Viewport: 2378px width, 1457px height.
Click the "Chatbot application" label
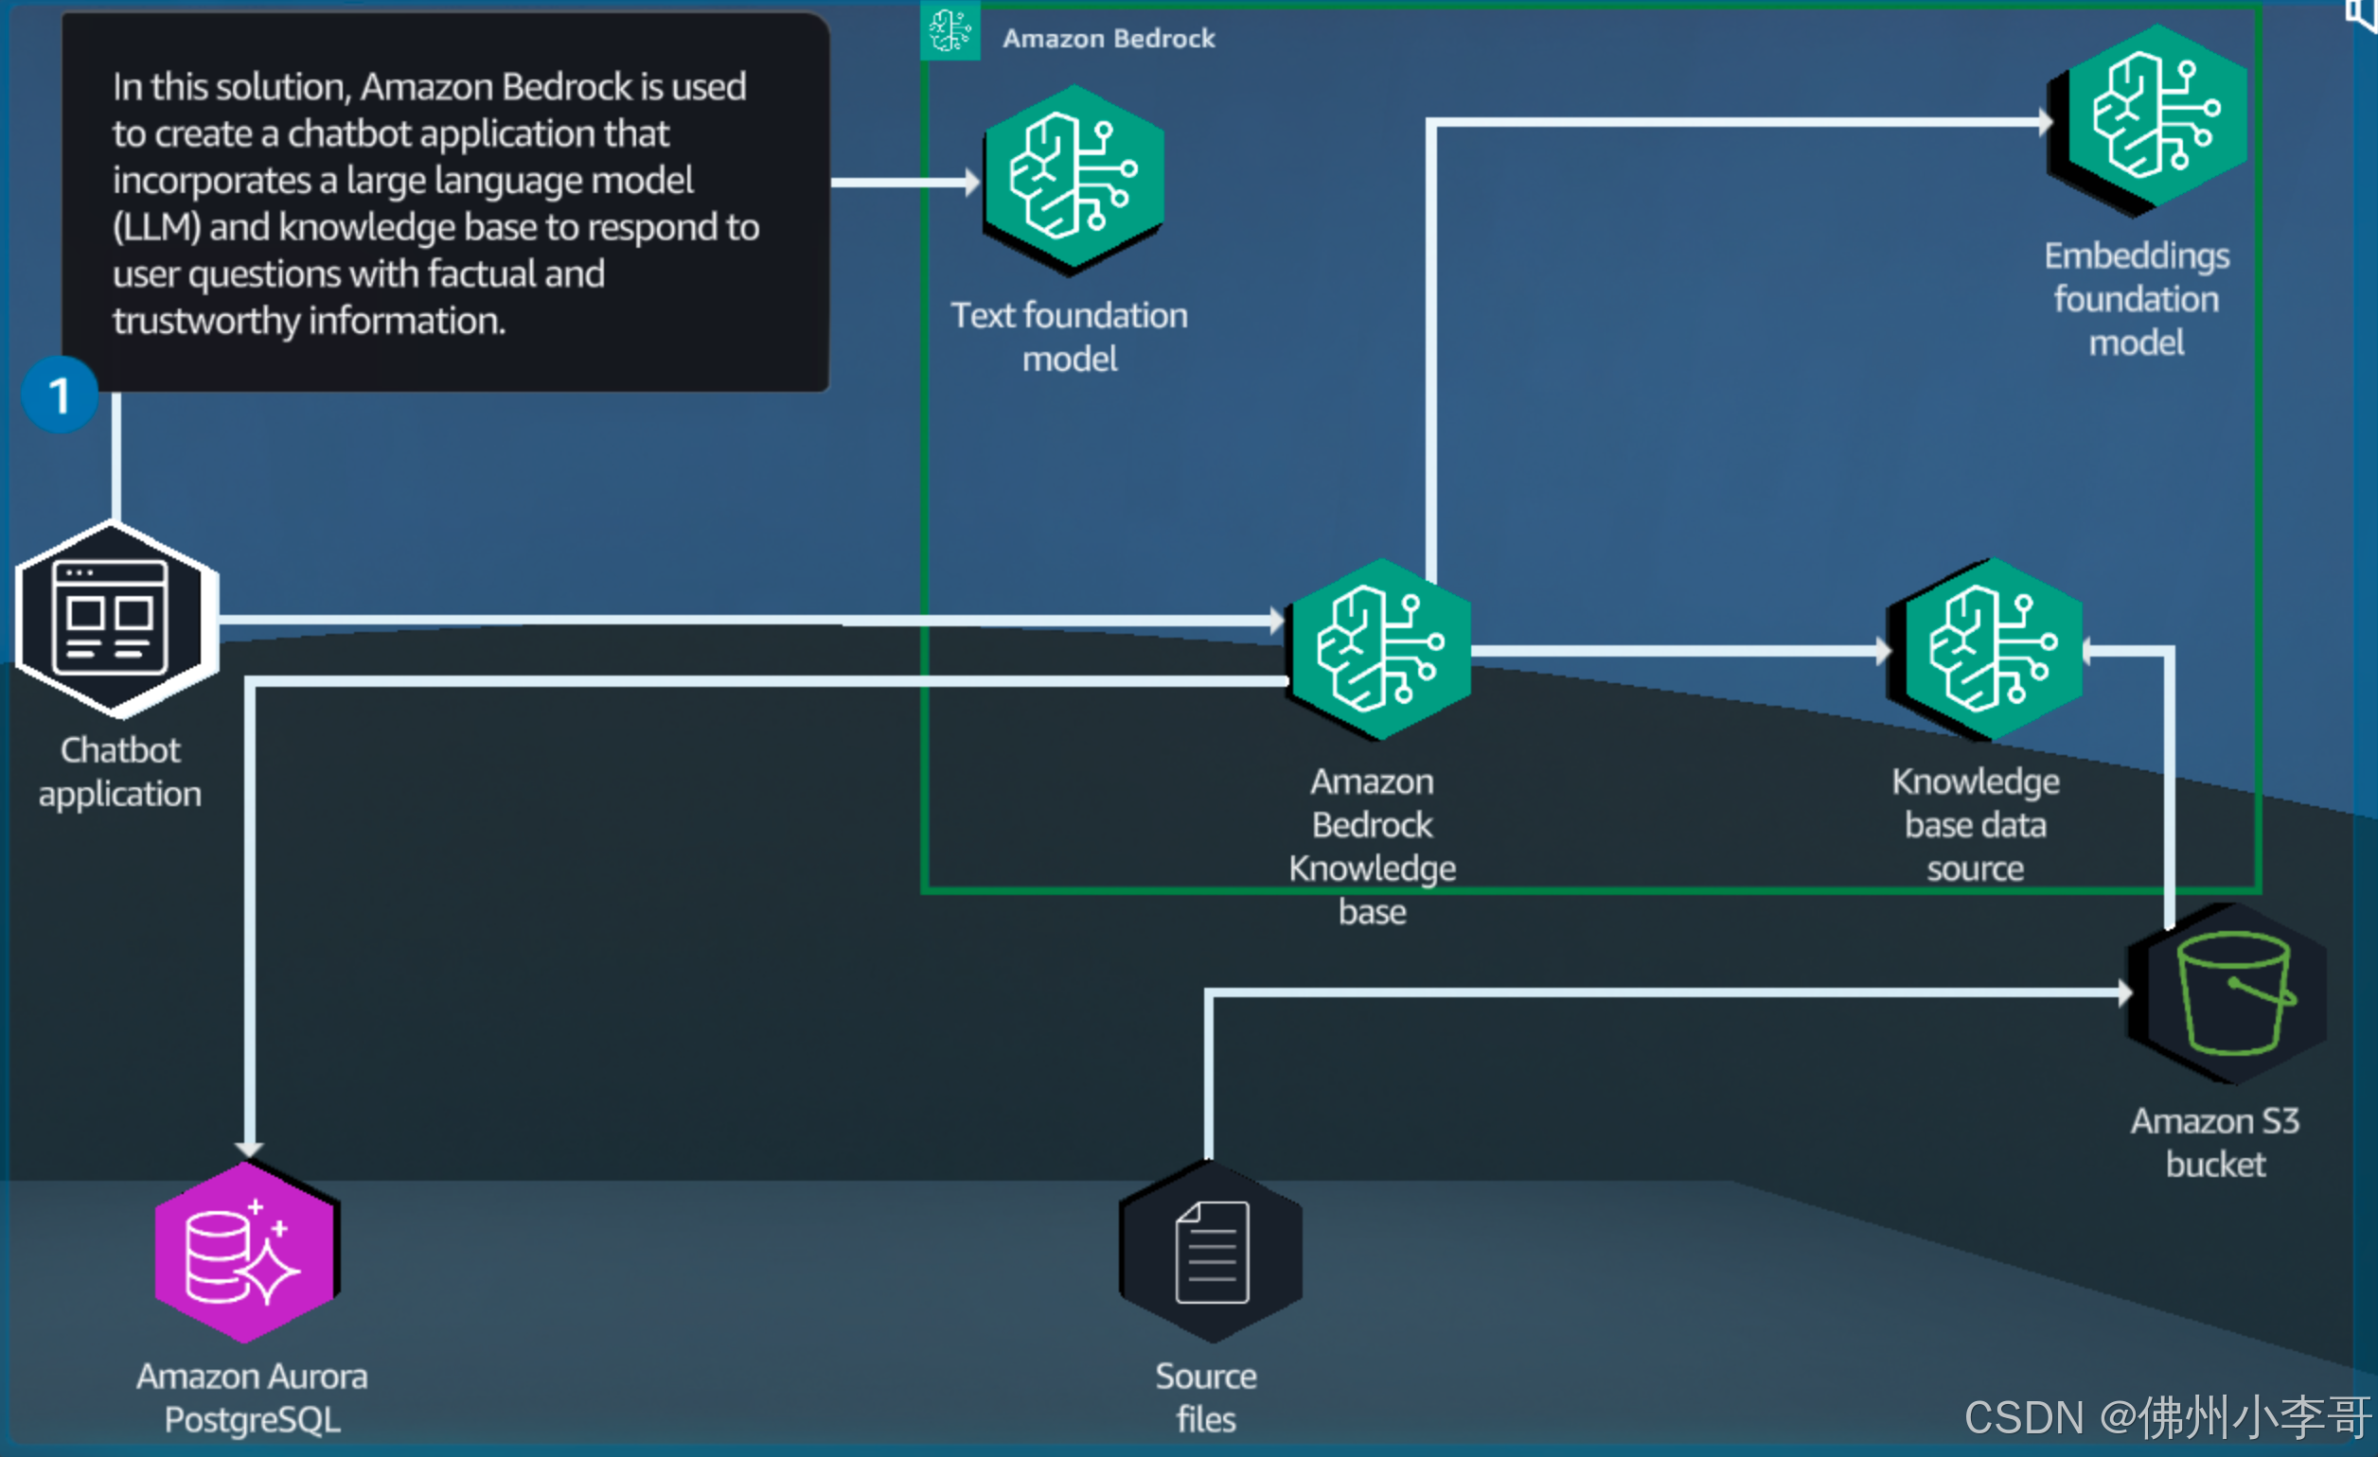tap(119, 771)
